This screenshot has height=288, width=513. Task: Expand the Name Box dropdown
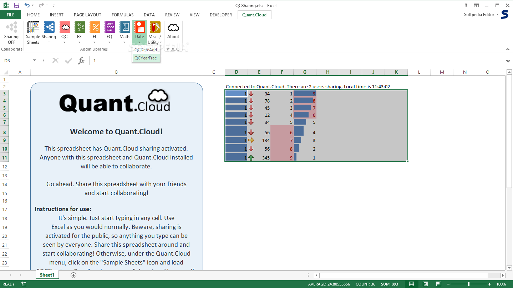[x=35, y=61]
